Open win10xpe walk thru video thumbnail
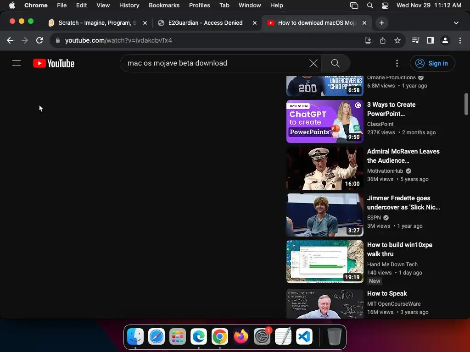470x352 pixels. click(x=325, y=261)
